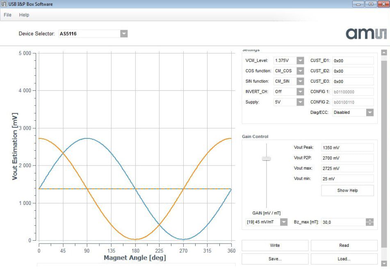Increase Bz_max with the up stepper arrow
The height and width of the screenshot is (269, 390).
point(369,220)
